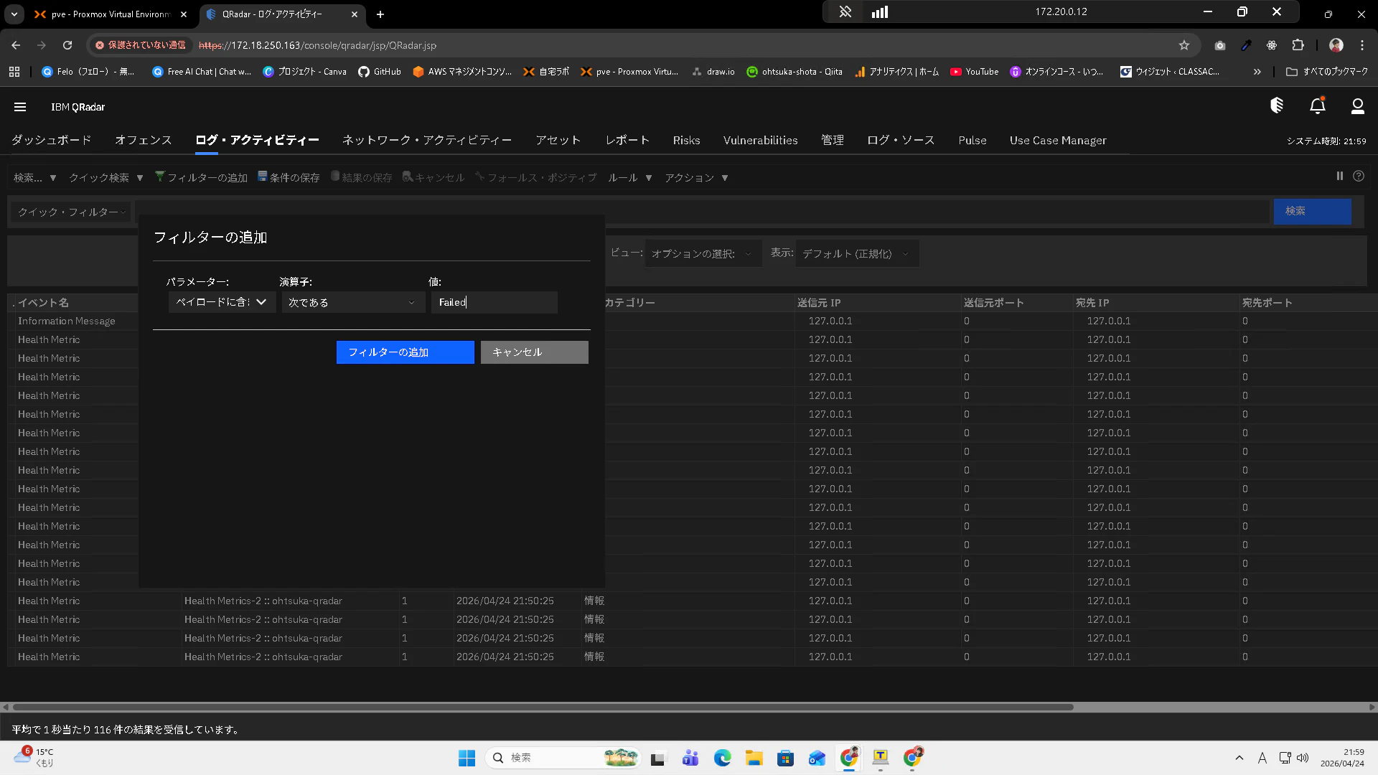Click the QRadar shield icon in header
Image resolution: width=1378 pixels, height=775 pixels.
click(x=1276, y=106)
